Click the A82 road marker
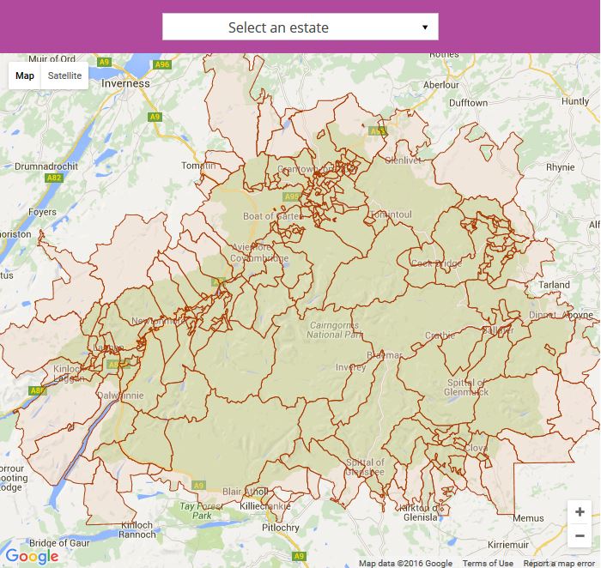 pos(53,178)
